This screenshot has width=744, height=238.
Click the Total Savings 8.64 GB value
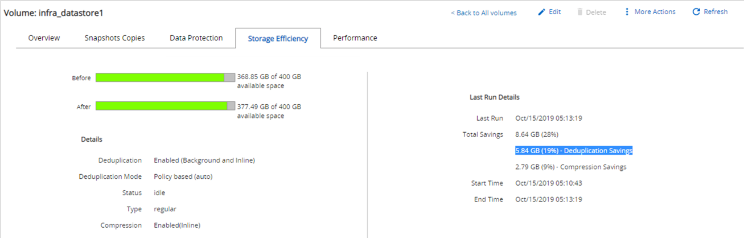click(536, 134)
